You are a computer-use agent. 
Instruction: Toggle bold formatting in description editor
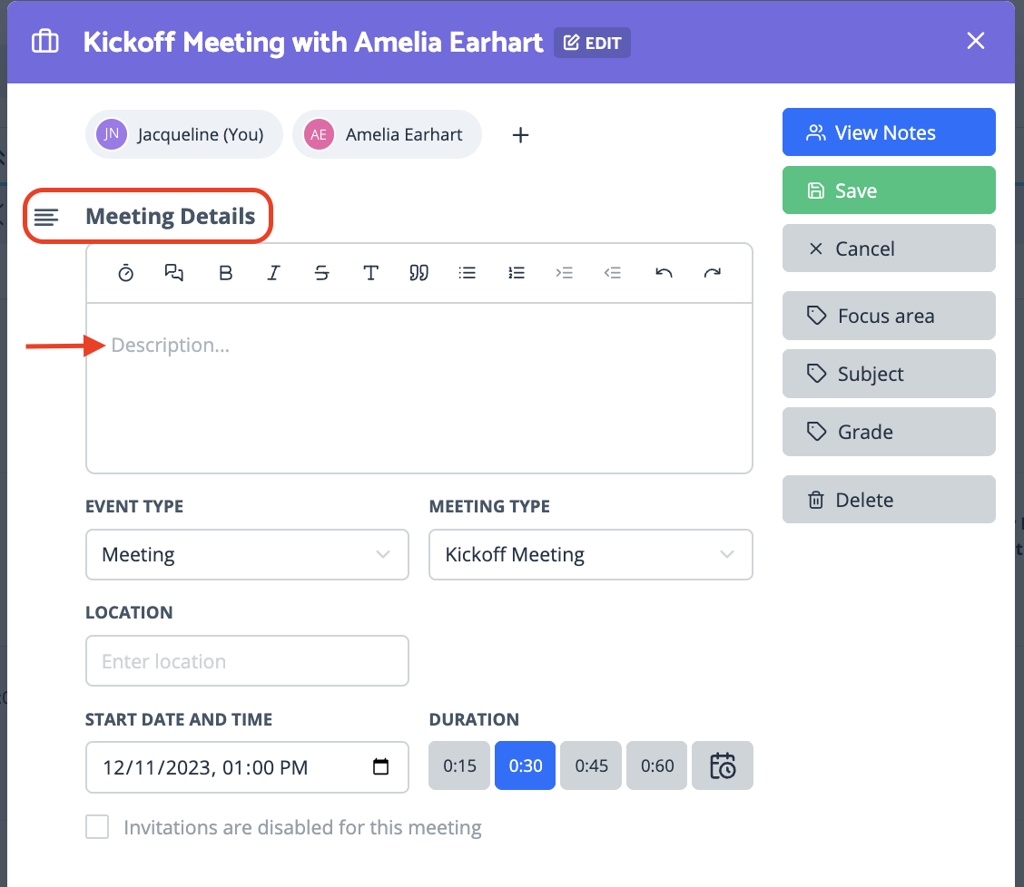pos(225,273)
